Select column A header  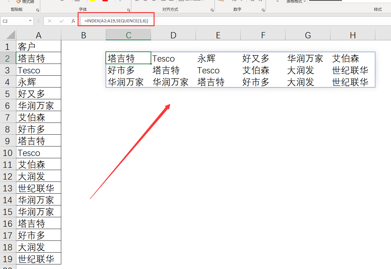click(x=38, y=35)
